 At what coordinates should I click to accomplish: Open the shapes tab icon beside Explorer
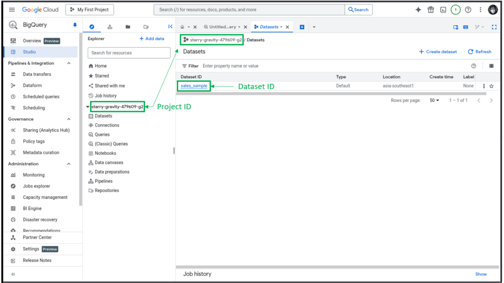pyautogui.click(x=110, y=27)
